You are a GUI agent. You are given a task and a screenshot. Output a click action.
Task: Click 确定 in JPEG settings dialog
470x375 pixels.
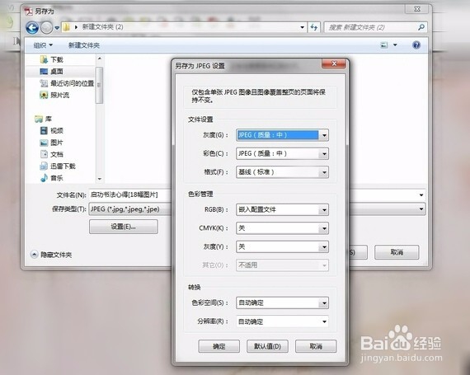point(219,346)
